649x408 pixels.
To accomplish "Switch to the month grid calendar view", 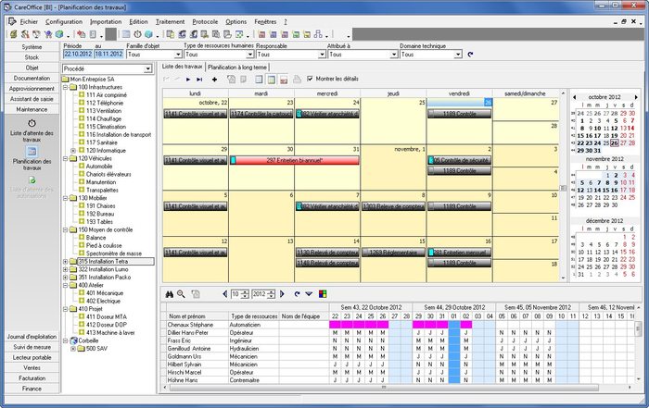I will click(271, 80).
